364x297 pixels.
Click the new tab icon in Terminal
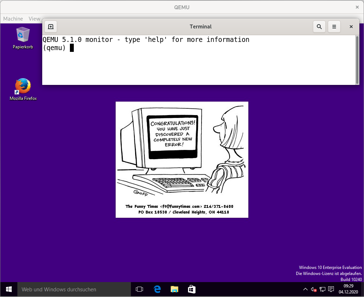[51, 27]
